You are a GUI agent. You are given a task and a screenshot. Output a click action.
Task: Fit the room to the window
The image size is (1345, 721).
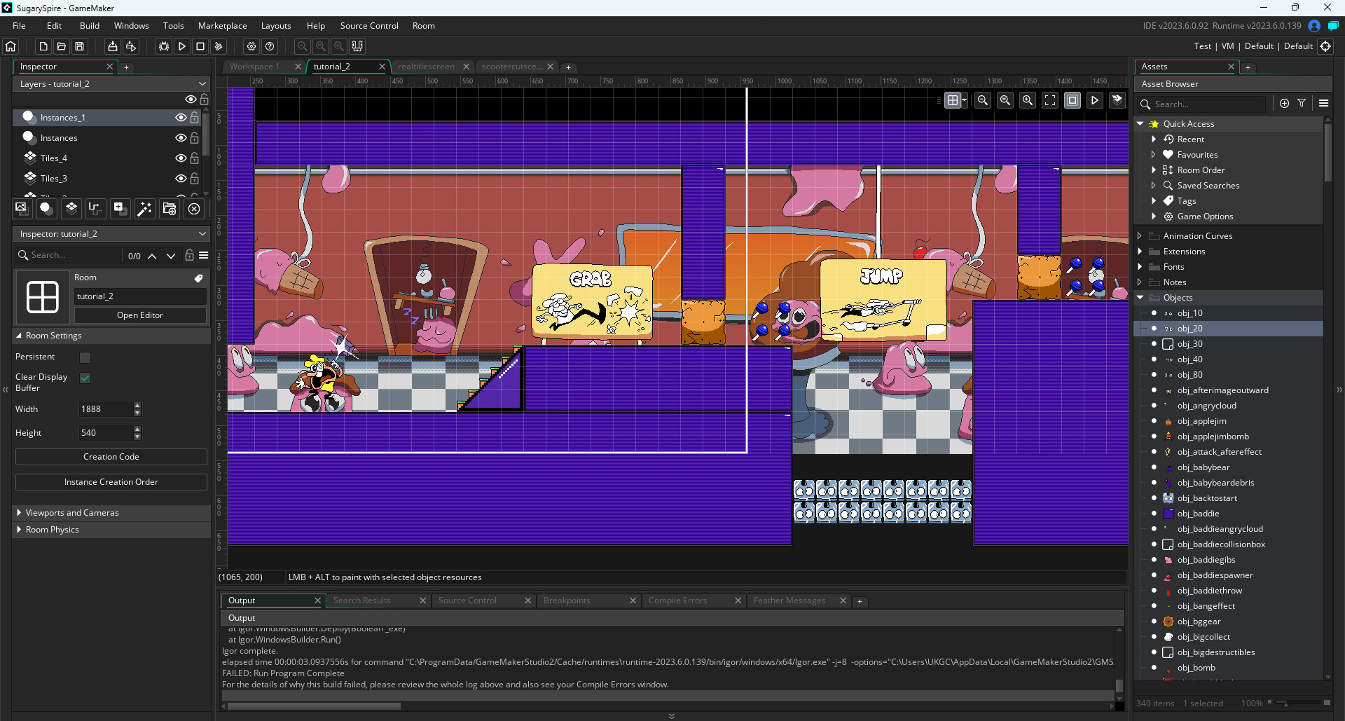point(1050,99)
